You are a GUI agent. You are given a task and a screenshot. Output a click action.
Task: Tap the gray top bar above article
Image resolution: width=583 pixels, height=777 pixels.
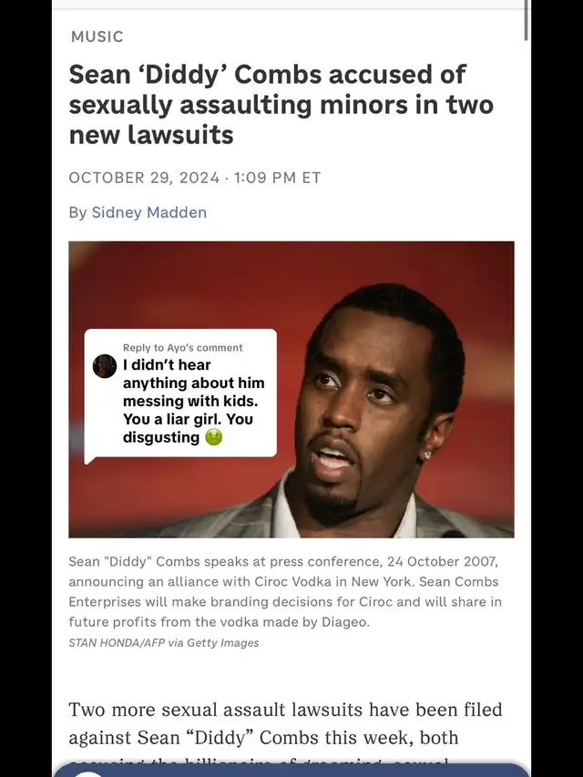(291, 5)
